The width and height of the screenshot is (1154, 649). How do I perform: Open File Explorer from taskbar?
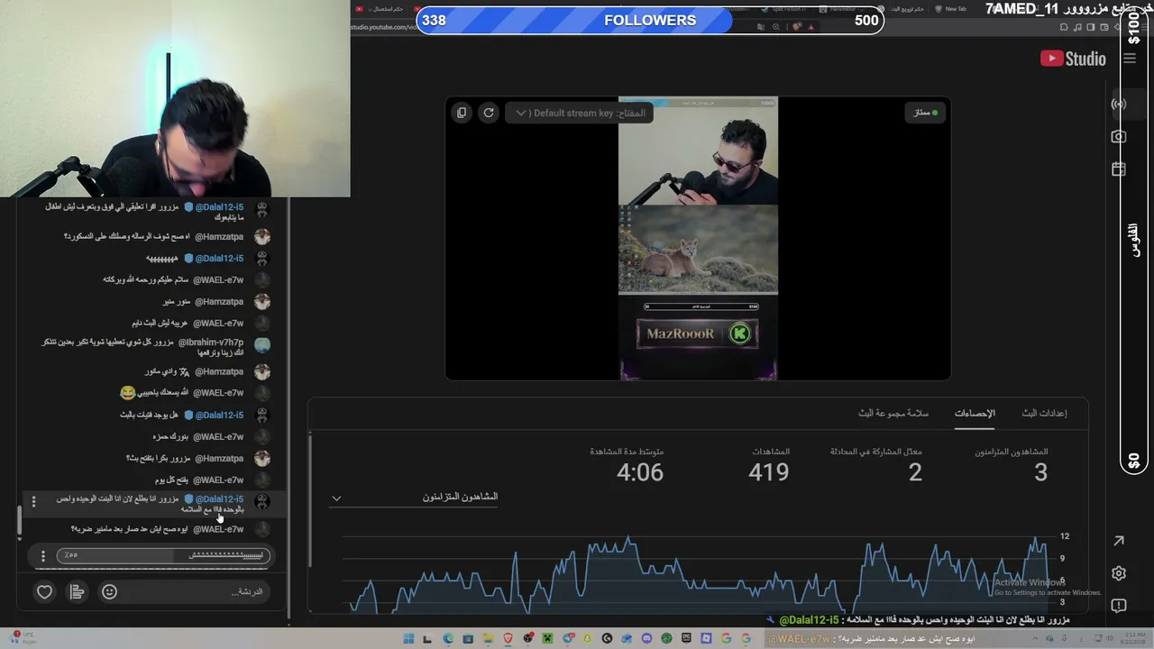488,638
